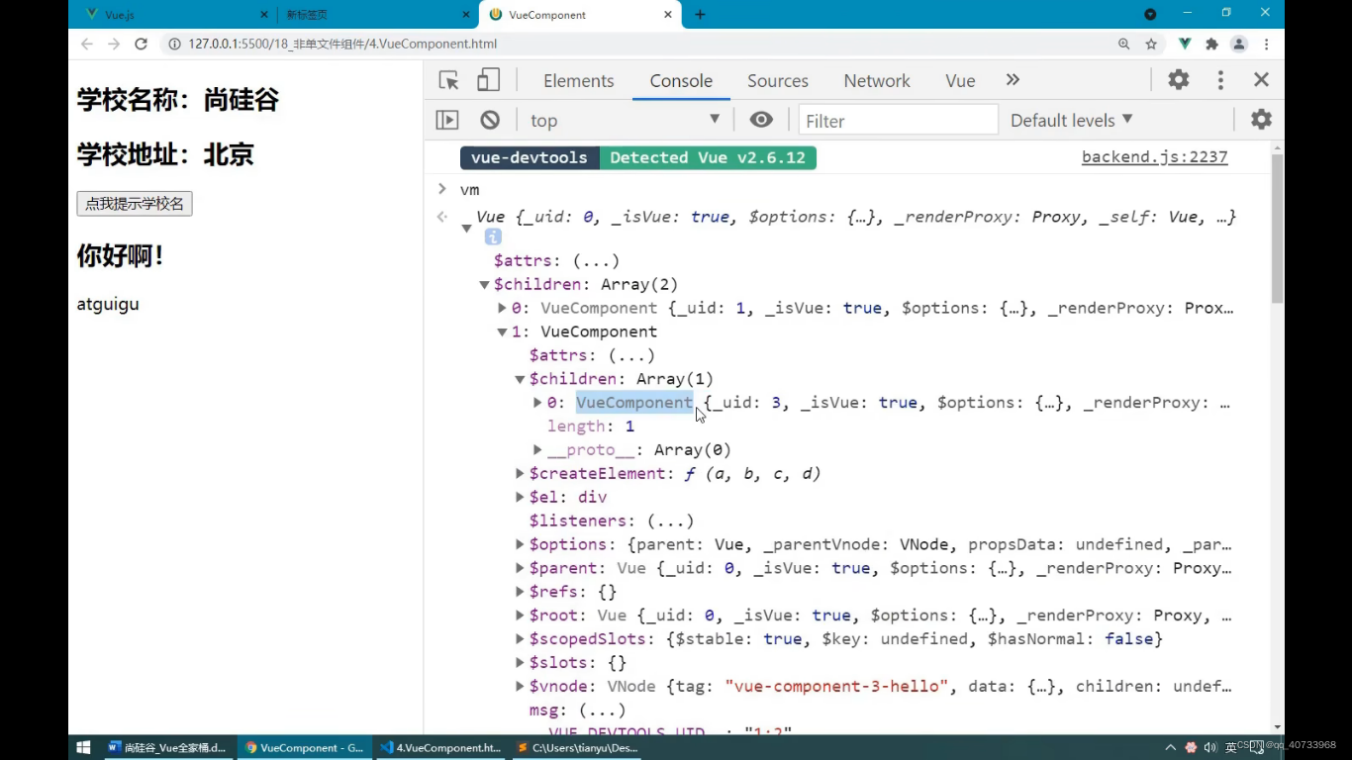1352x760 pixels.
Task: Expand the $slots row
Action: click(520, 663)
